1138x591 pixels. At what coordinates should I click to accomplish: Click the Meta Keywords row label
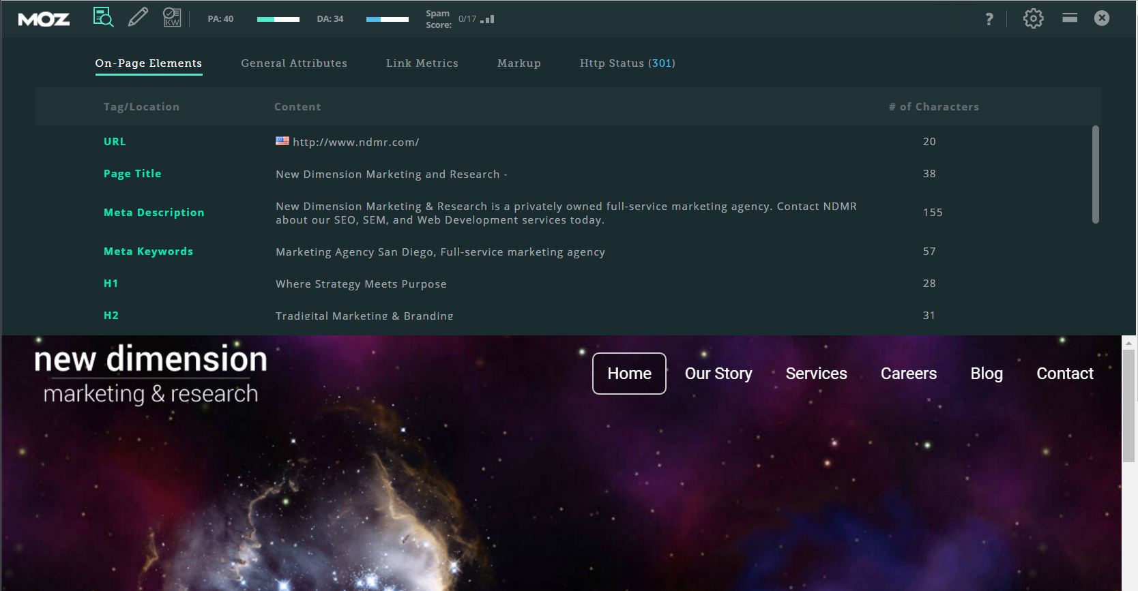point(148,252)
